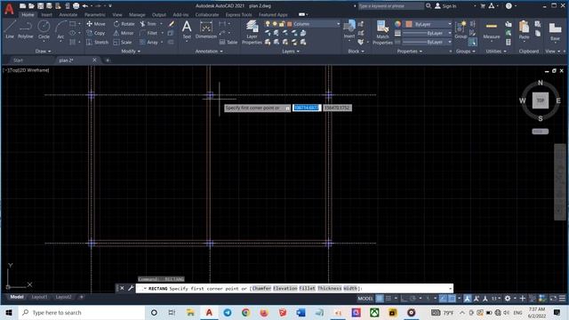This screenshot has height=320, width=569.
Task: Expand the Annotation panel
Action: click(209, 52)
